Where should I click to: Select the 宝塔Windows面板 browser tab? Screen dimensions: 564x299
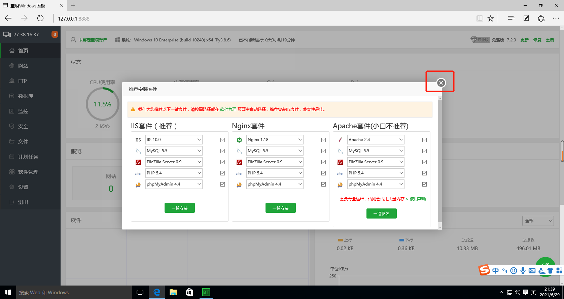[33, 5]
